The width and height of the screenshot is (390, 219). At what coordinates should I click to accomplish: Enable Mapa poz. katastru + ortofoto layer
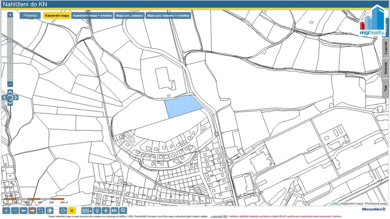[x=168, y=16]
